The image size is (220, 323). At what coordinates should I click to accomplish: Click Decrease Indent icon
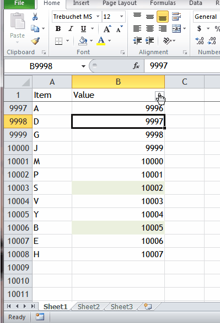tap(137, 40)
